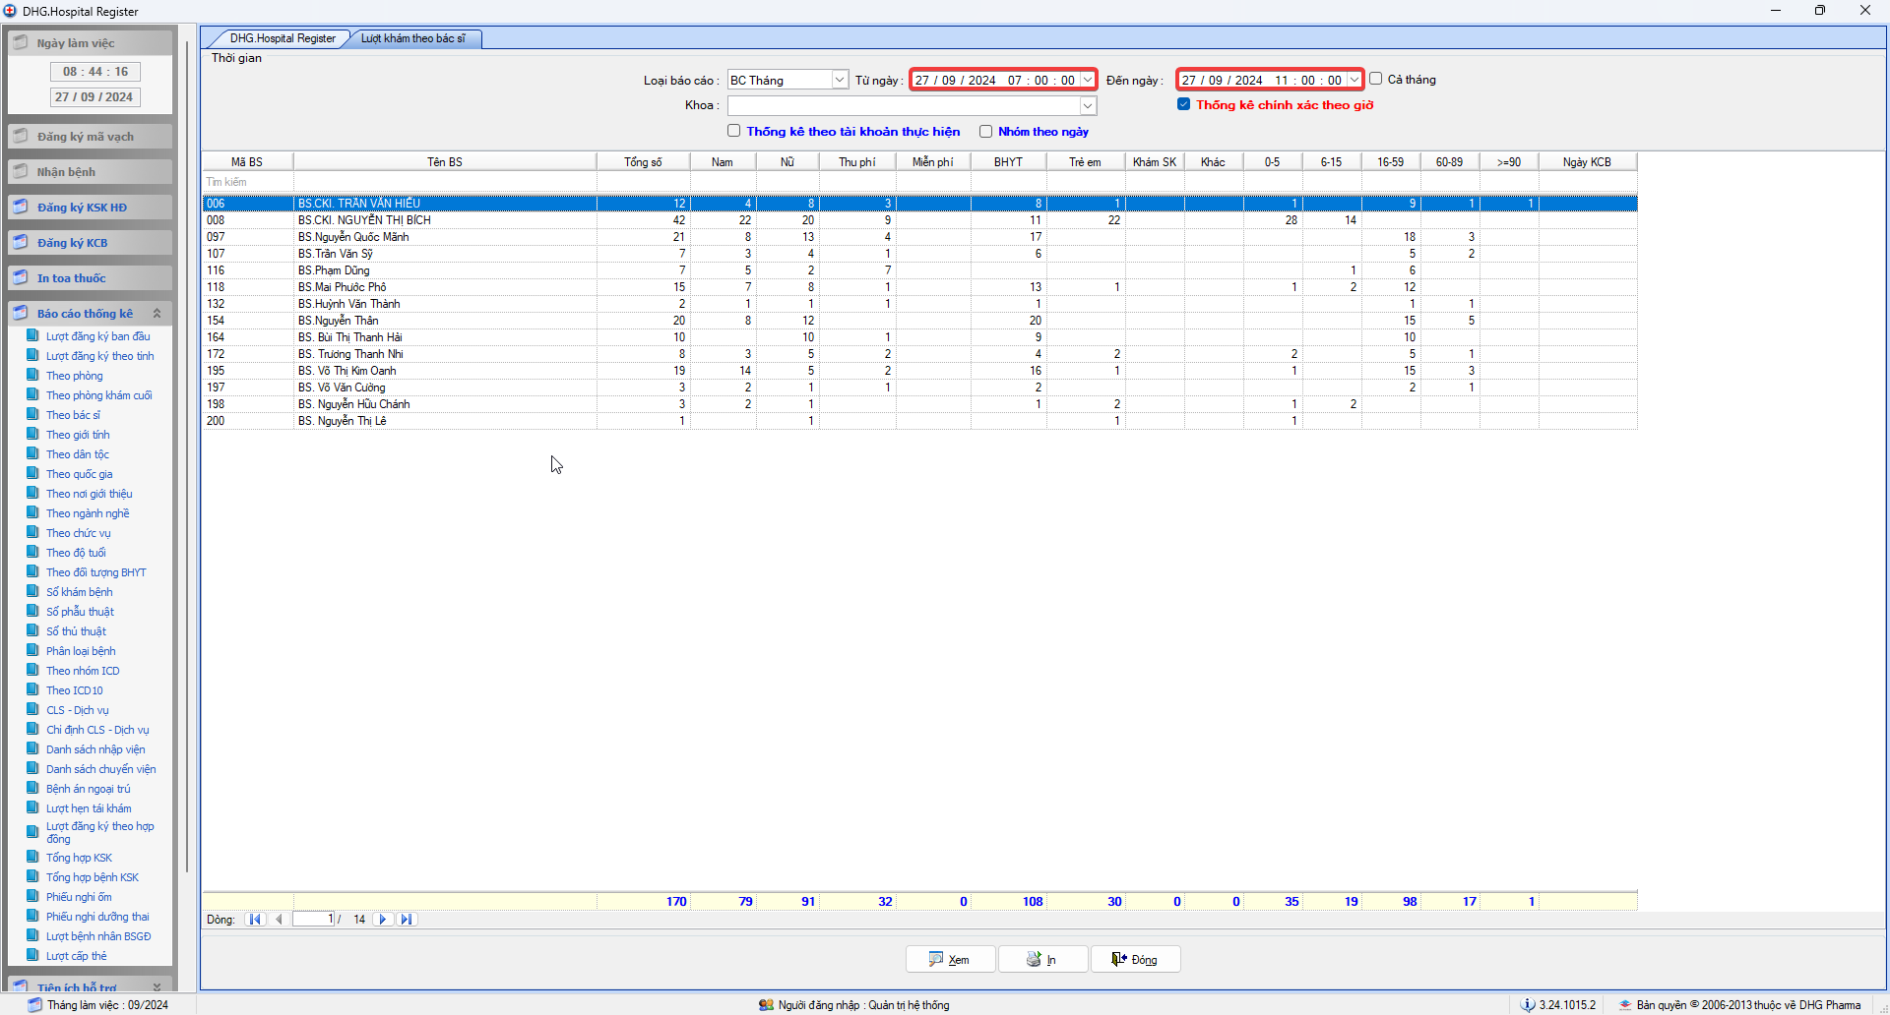Uncheck Thống kê chính xác theo giờ

[1184, 104]
